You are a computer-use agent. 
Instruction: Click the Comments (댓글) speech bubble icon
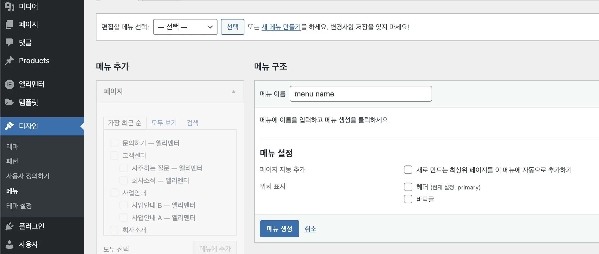click(9, 42)
